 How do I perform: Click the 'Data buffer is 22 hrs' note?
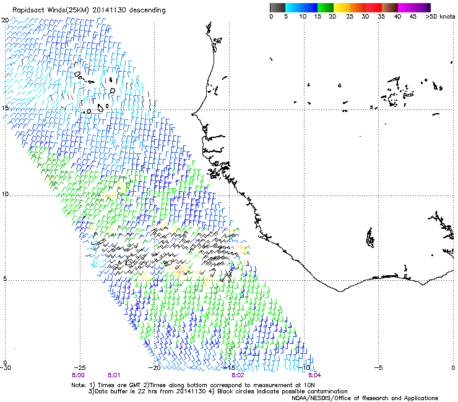pyautogui.click(x=128, y=391)
